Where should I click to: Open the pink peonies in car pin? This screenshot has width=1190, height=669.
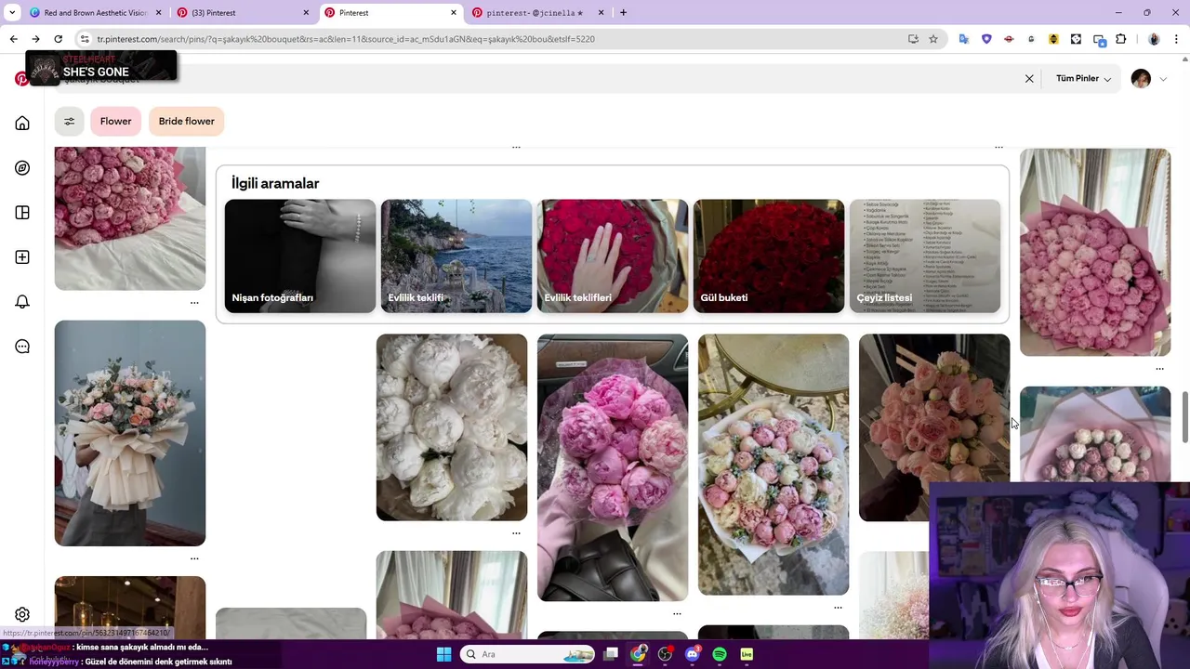(x=613, y=467)
